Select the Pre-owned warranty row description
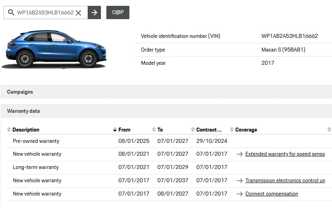This screenshot has height=208, width=332. (36, 141)
